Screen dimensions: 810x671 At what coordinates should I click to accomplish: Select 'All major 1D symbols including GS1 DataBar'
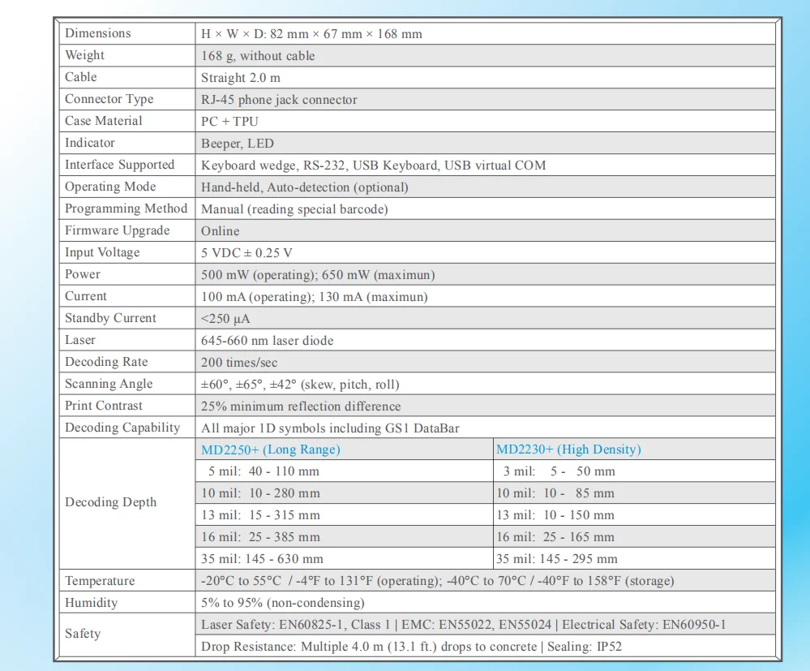(330, 428)
